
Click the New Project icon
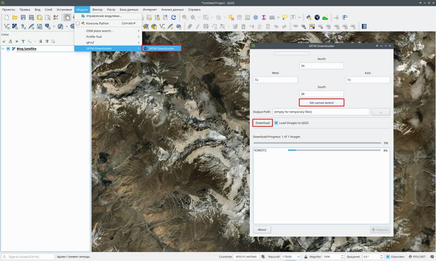pyautogui.click(x=7, y=17)
